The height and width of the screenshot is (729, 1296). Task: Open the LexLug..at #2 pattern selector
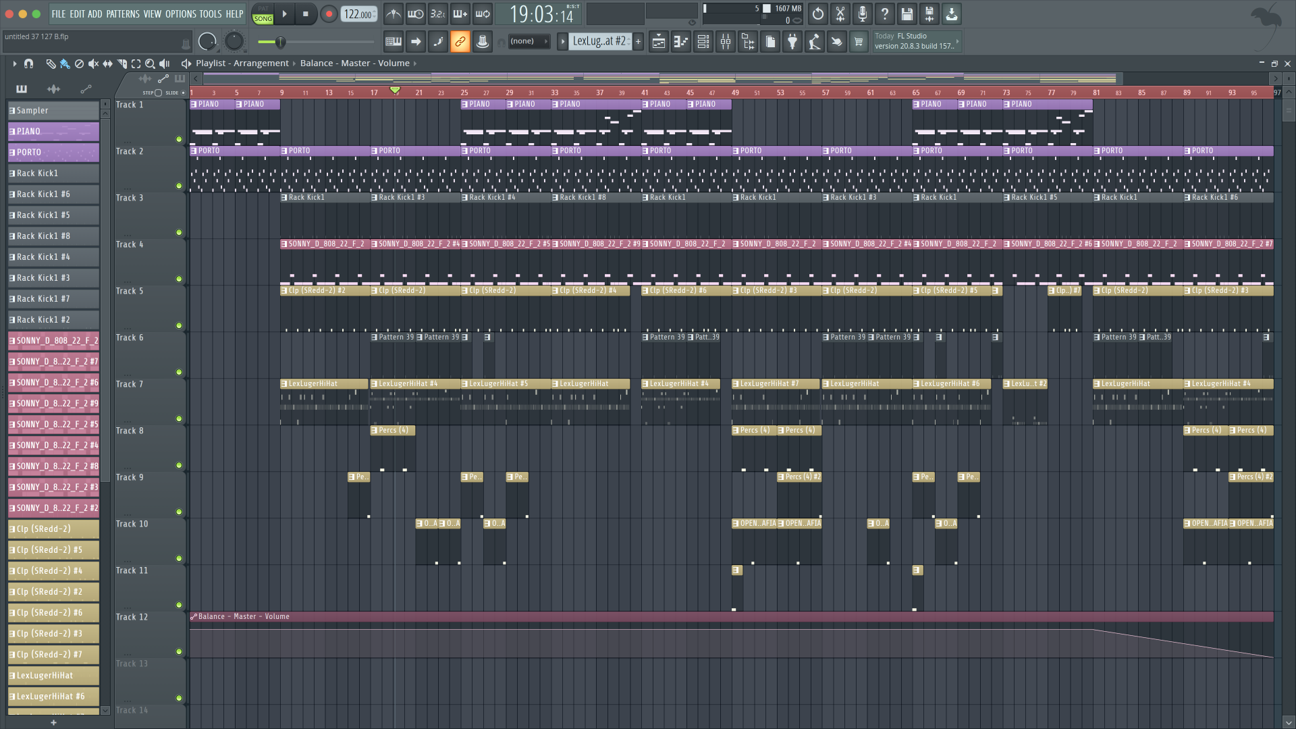[x=600, y=41]
